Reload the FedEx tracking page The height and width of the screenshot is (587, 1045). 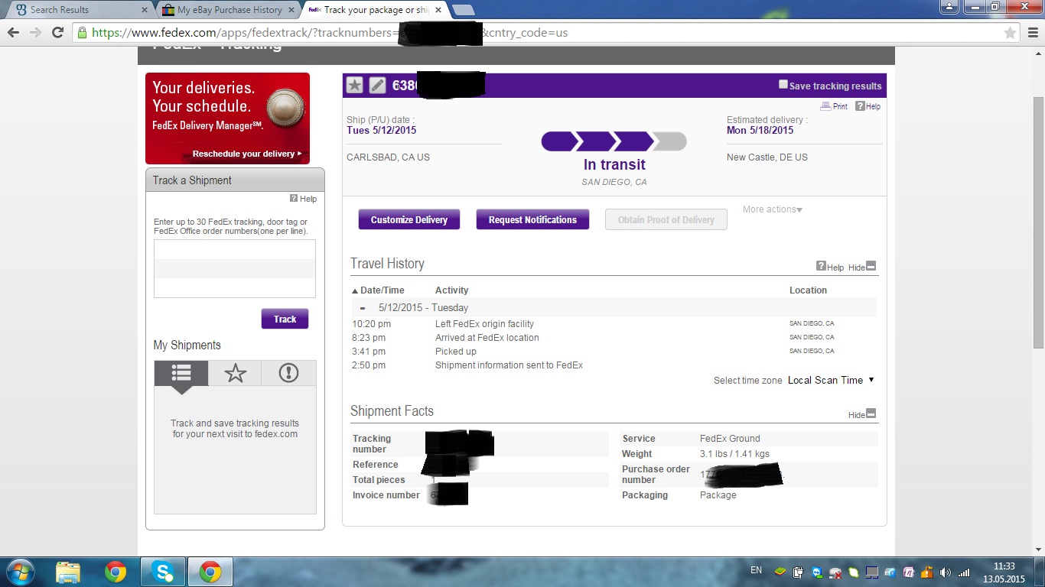(x=57, y=33)
